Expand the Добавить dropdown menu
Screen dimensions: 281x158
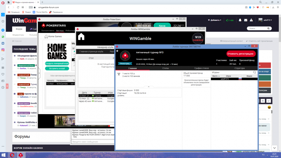tap(214, 20)
